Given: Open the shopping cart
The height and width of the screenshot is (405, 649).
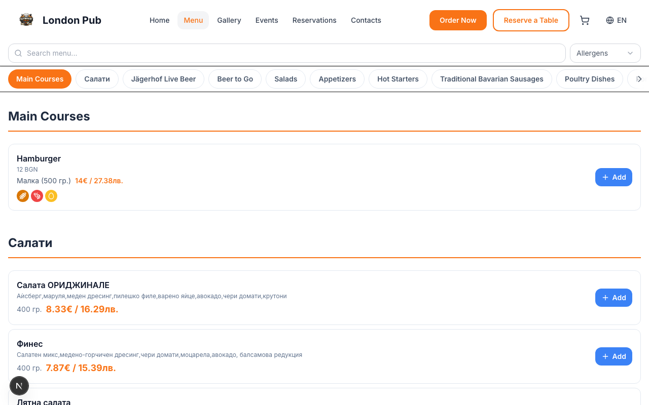Looking at the screenshot, I should coord(585,20).
